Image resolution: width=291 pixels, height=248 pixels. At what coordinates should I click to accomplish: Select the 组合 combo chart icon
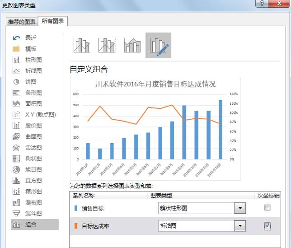click(16, 225)
